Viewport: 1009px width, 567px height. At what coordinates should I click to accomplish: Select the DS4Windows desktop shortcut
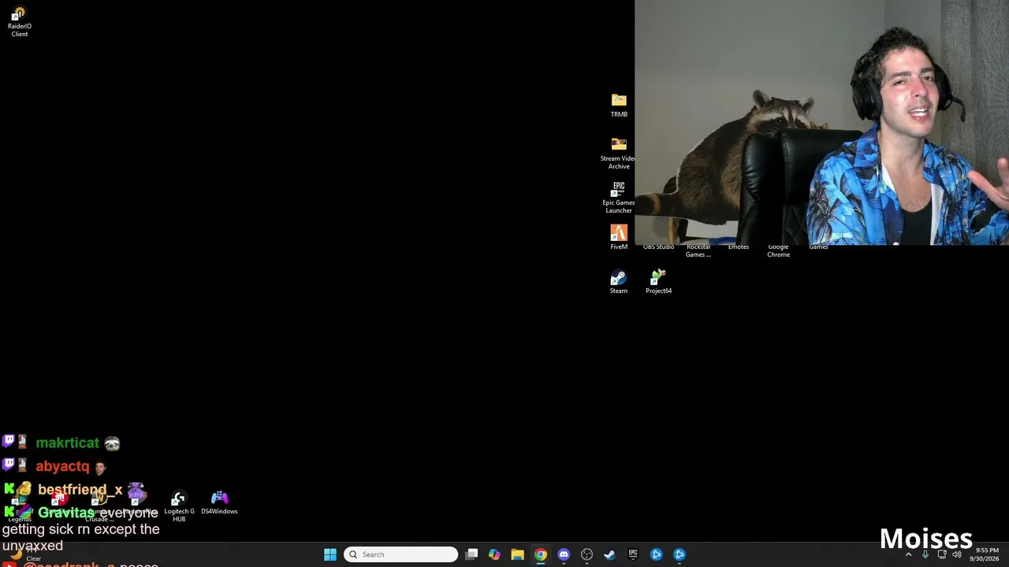coord(219,503)
